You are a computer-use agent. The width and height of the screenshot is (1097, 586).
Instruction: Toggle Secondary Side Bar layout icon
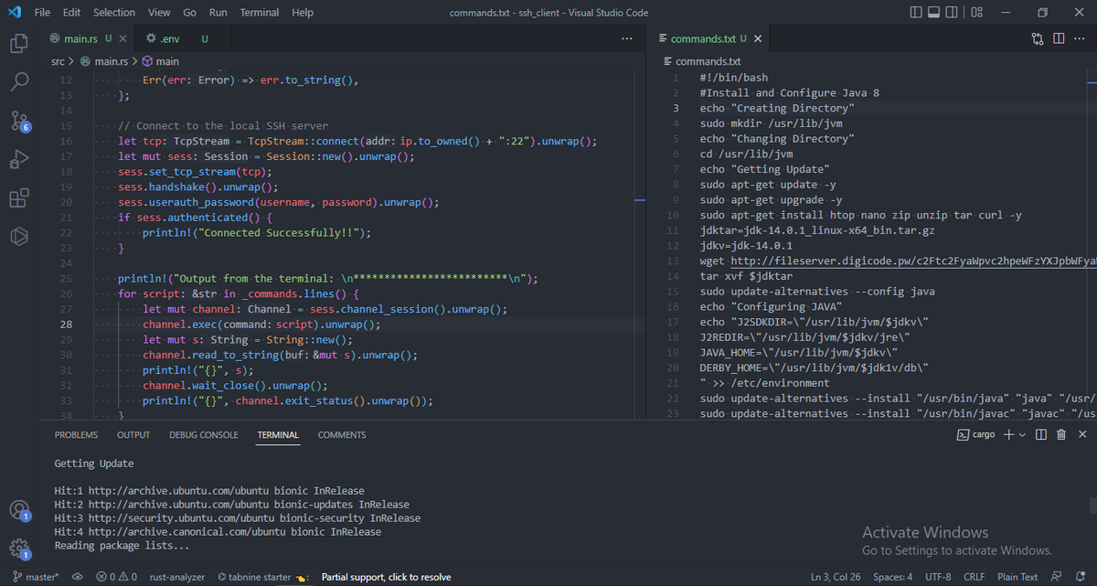coord(952,13)
